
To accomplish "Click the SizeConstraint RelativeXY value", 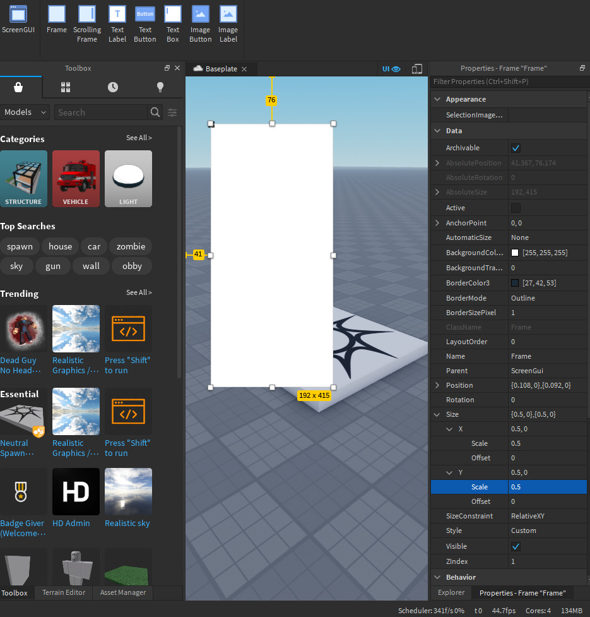I will click(x=547, y=516).
